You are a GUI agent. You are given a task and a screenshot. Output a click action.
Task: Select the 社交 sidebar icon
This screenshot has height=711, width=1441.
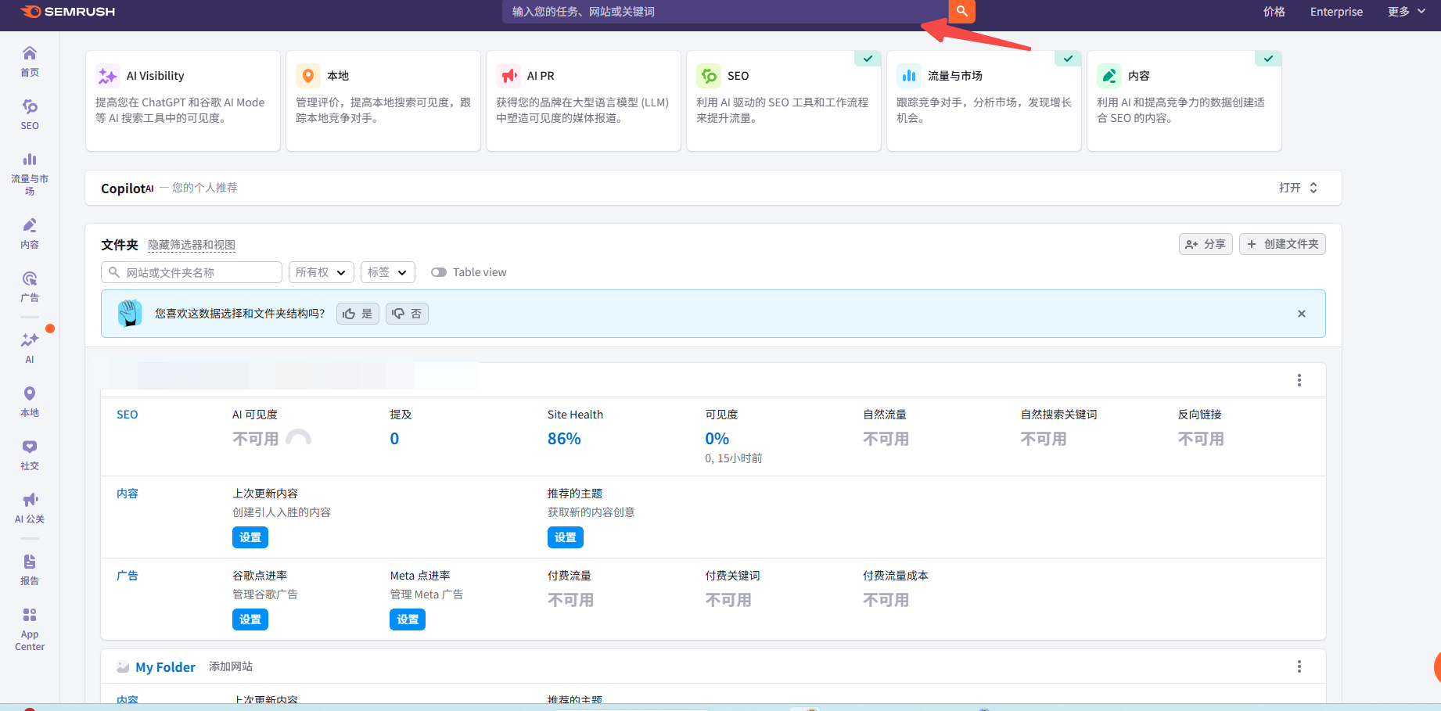pos(29,454)
